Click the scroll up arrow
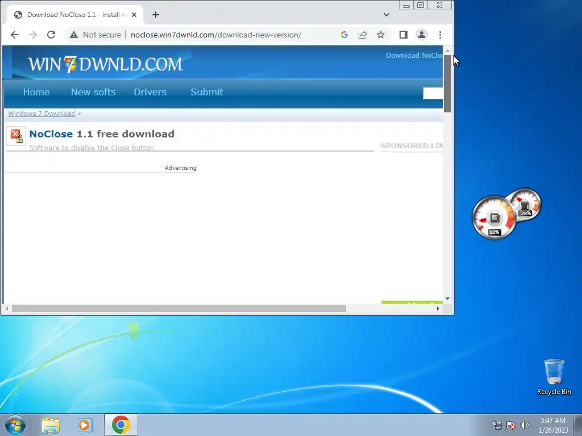 pyautogui.click(x=448, y=51)
